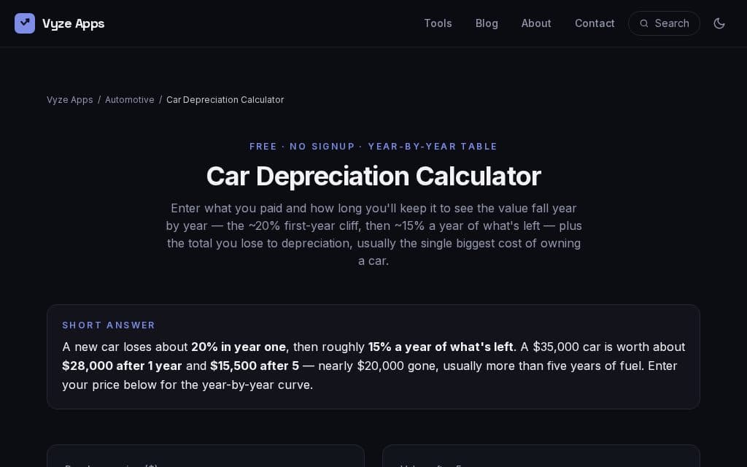Click the 'FREE · NO SIGNUP' tagline text

tap(302, 146)
